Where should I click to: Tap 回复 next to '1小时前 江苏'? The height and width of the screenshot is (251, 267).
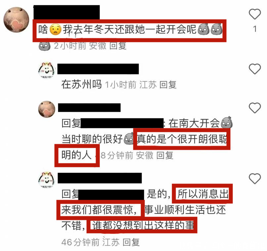(x=168, y=85)
